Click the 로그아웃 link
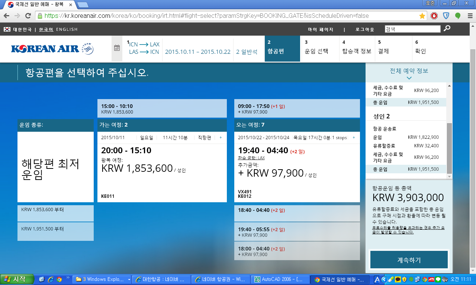Screen dimensions: 476x285 coord(365,29)
